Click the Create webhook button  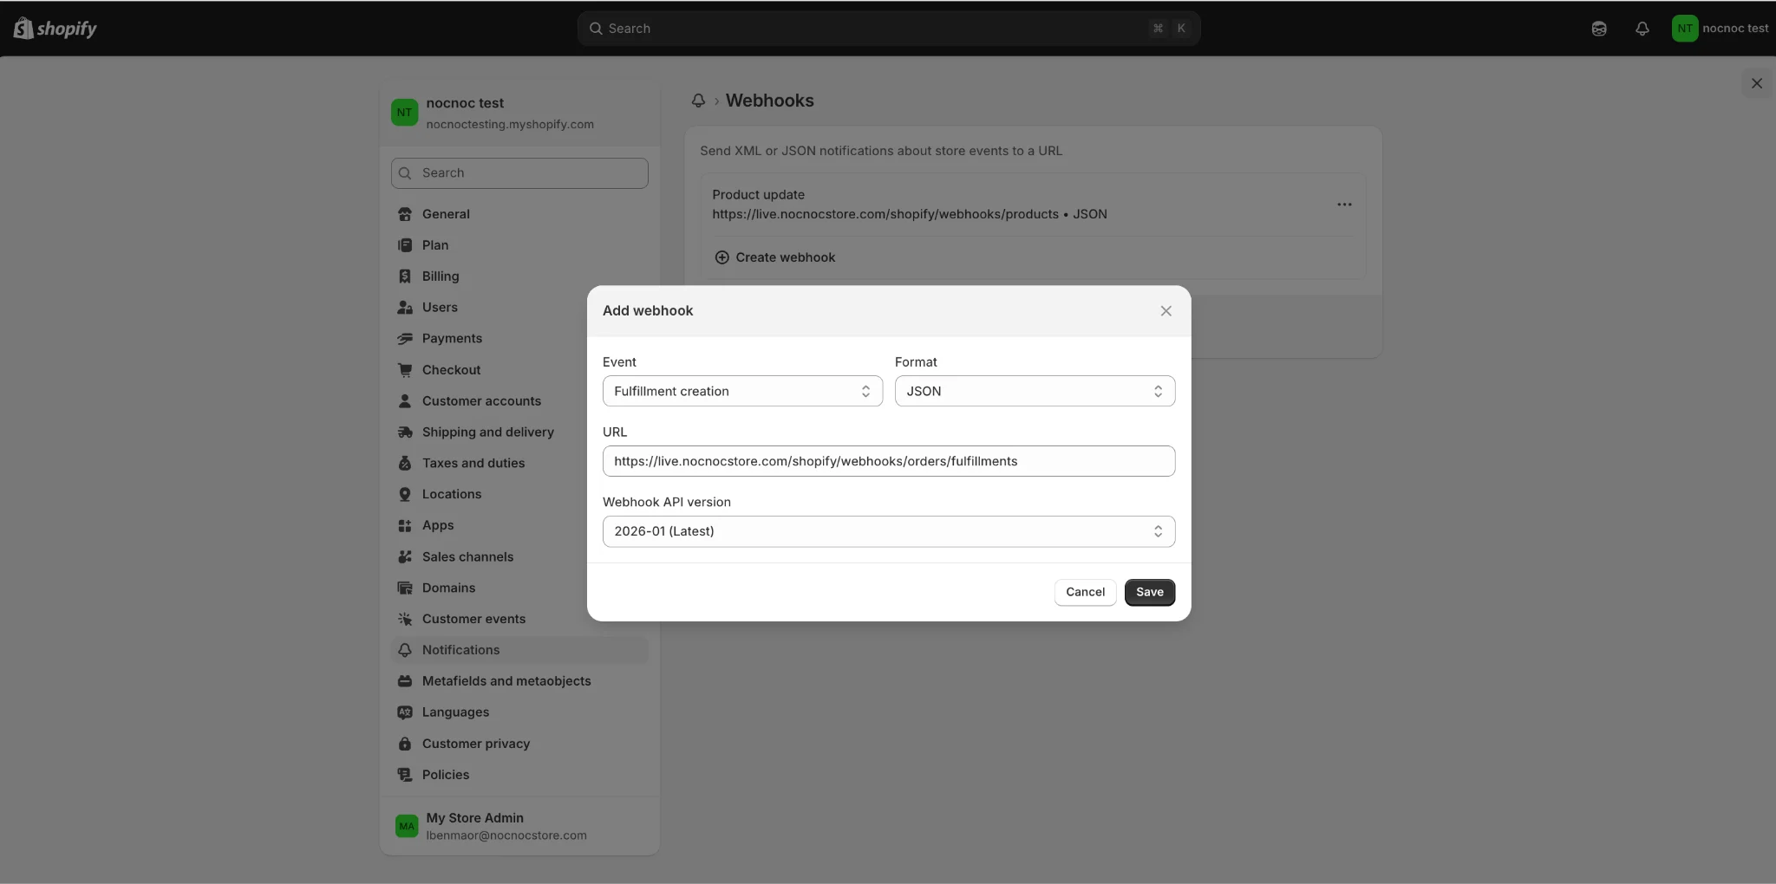tap(774, 257)
